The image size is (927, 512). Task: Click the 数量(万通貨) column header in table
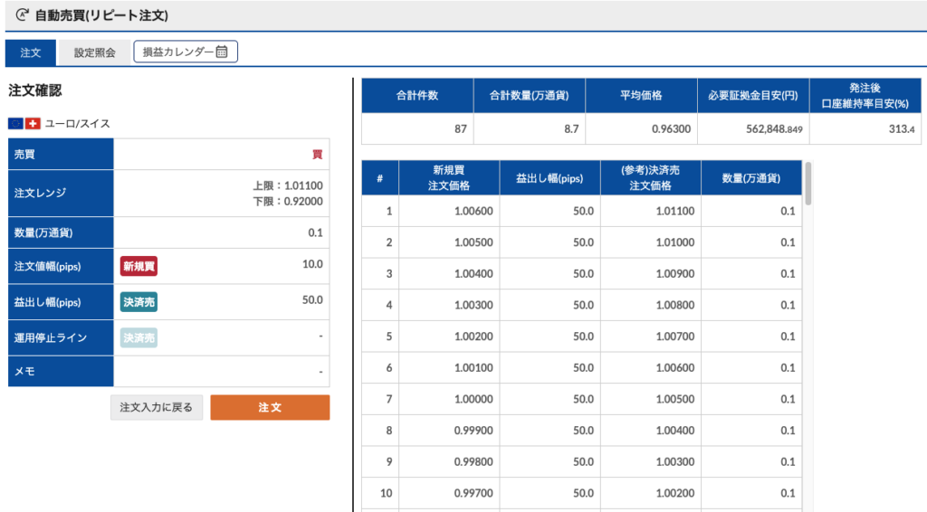click(x=751, y=178)
